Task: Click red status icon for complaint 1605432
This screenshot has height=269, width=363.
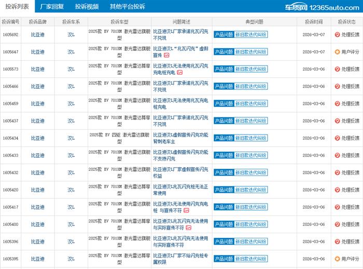Action: (x=337, y=172)
